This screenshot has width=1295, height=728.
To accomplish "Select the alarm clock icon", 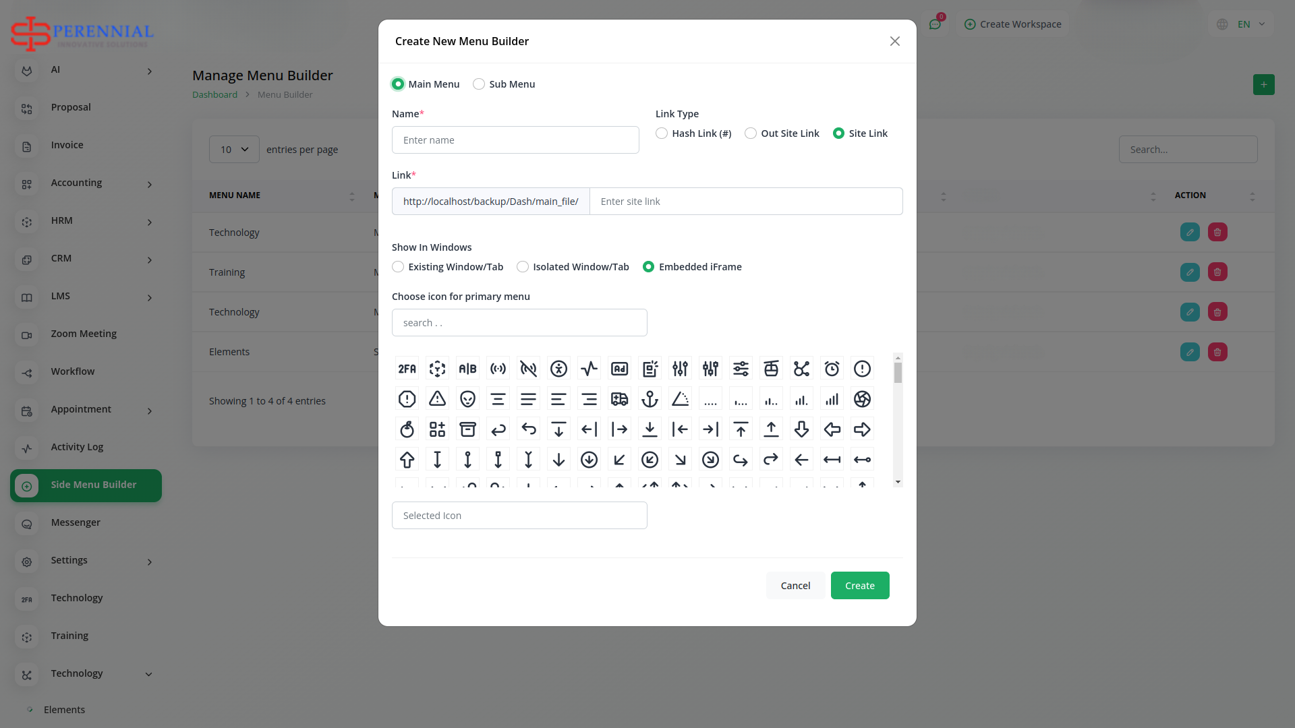I will pyautogui.click(x=832, y=369).
